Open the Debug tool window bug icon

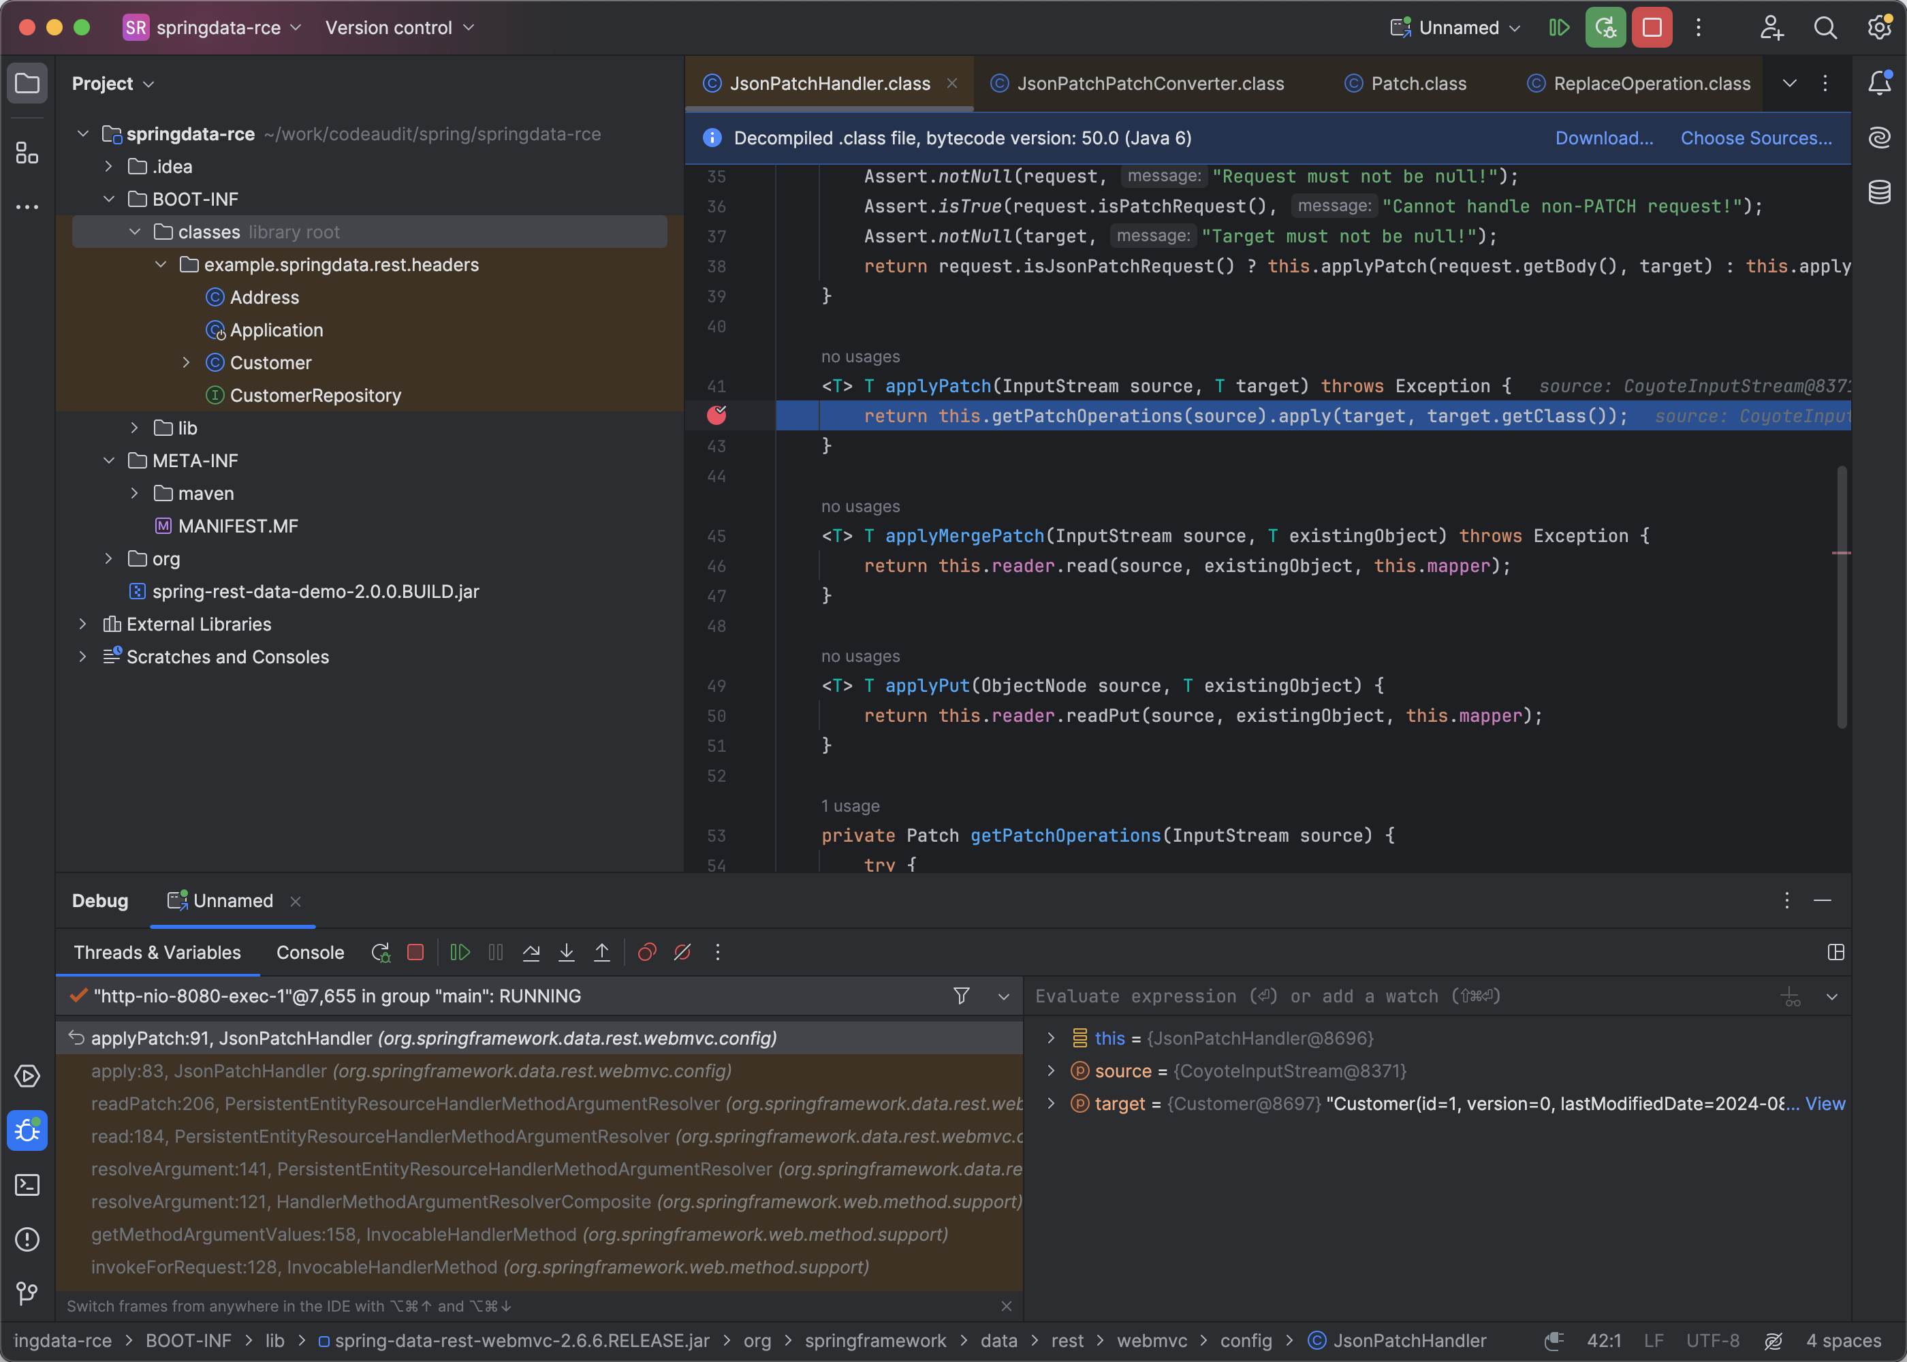(27, 1130)
